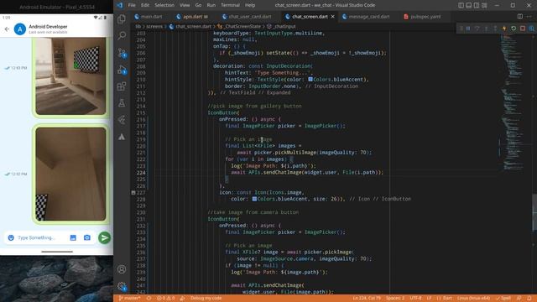Image resolution: width=537 pixels, height=302 pixels.
Task: Click _ChatScreenState breadcrumb segment
Action: (242, 26)
